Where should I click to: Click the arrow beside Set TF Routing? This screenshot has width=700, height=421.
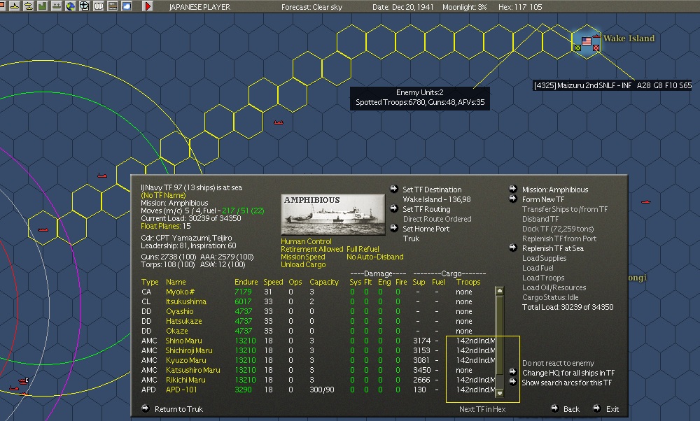(x=393, y=208)
